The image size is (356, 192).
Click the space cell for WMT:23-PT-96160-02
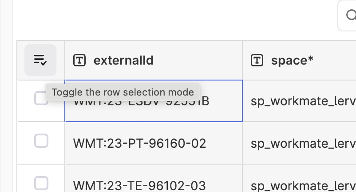coord(302,143)
